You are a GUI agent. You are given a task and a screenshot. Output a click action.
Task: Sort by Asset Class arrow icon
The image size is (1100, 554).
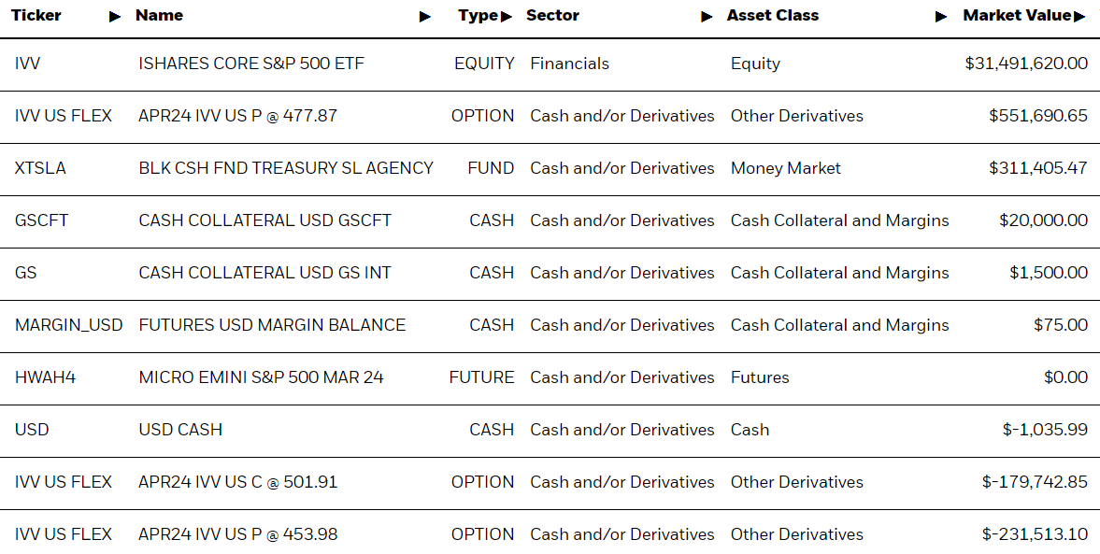(941, 17)
